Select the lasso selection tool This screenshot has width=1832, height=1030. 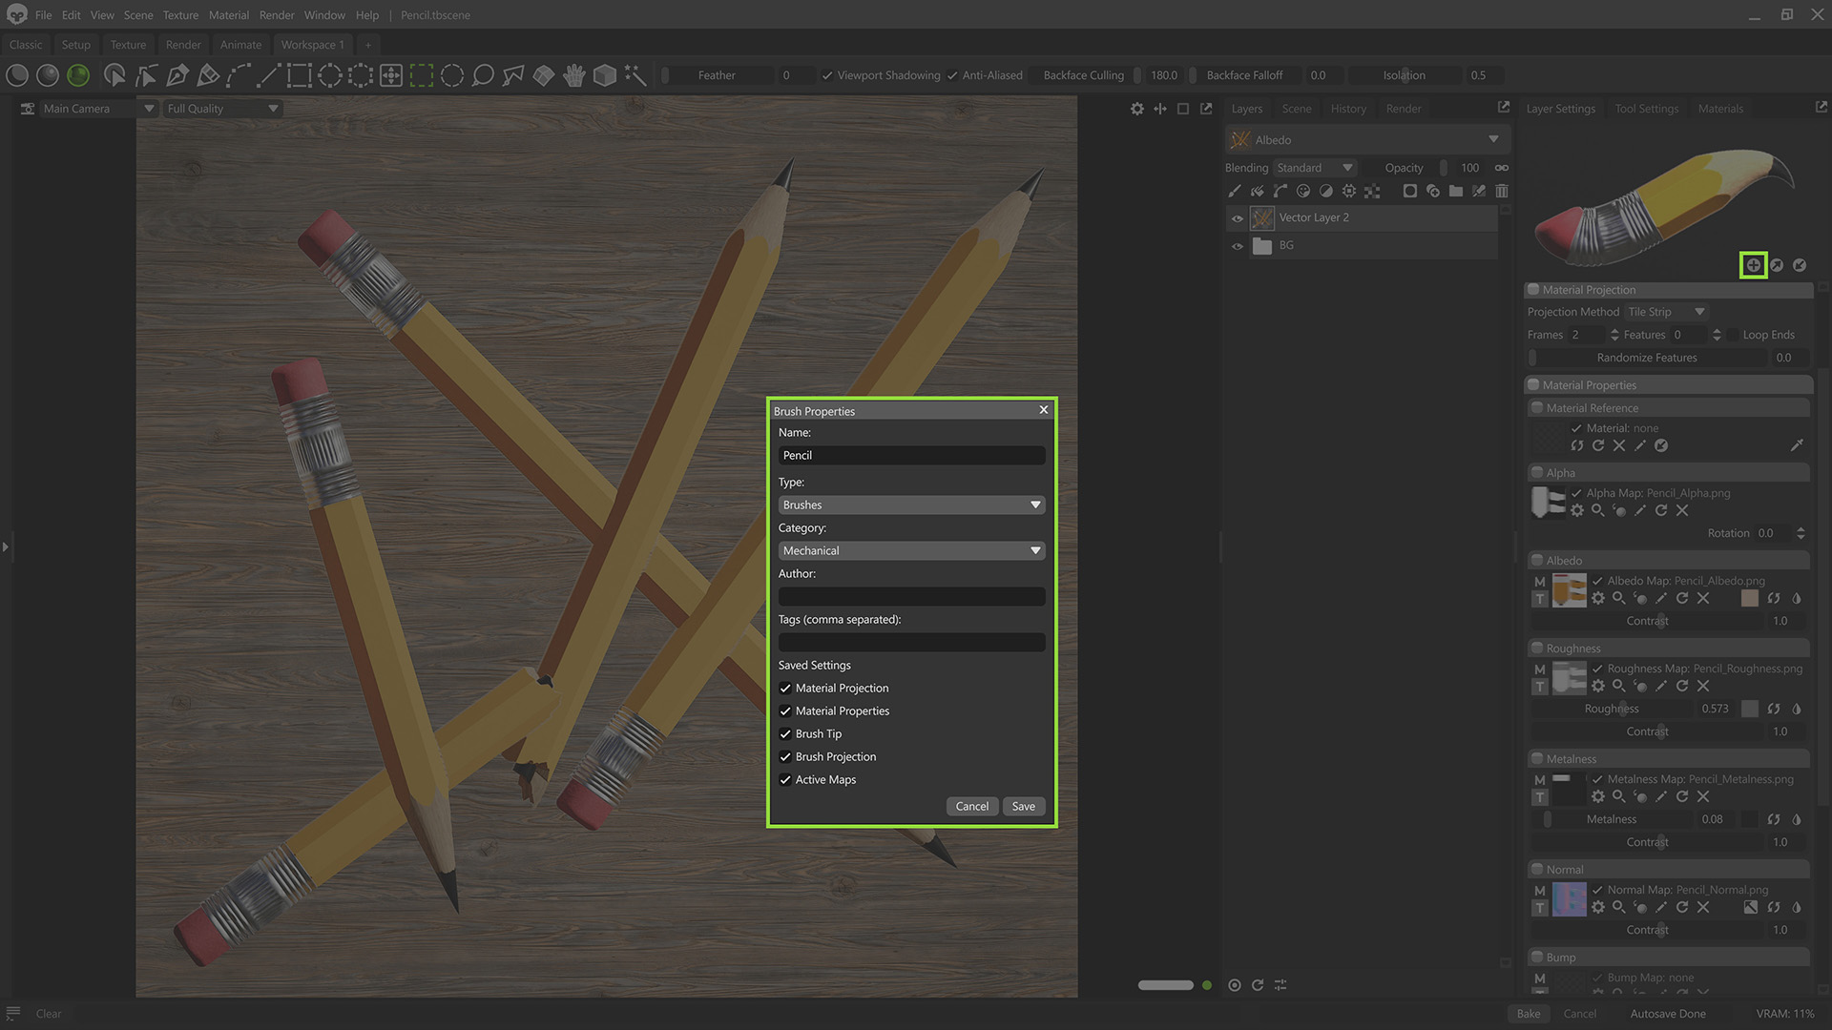point(483,75)
